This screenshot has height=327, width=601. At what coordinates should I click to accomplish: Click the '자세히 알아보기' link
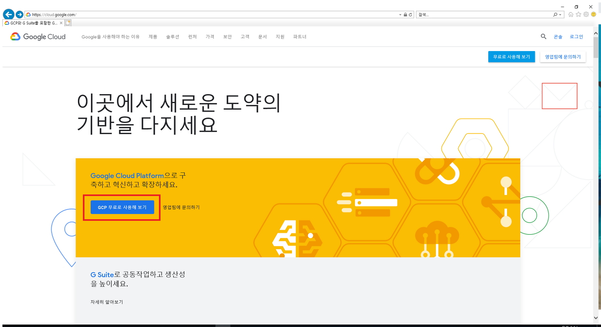pyautogui.click(x=107, y=302)
